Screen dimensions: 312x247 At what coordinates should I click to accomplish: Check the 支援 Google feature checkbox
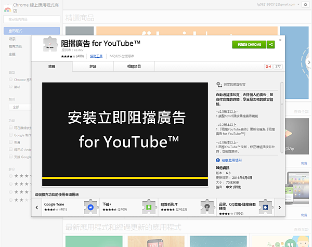tap(11, 157)
